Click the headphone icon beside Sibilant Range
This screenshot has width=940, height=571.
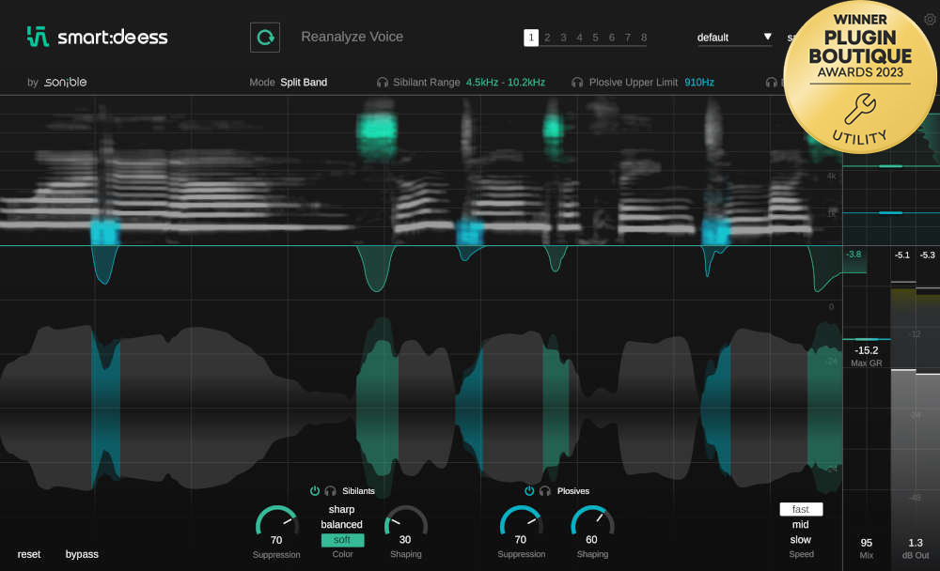pyautogui.click(x=382, y=82)
